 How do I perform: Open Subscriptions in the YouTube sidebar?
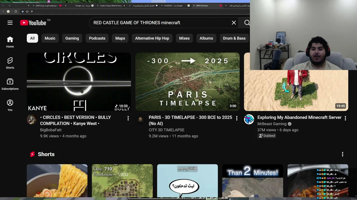[x=10, y=84]
